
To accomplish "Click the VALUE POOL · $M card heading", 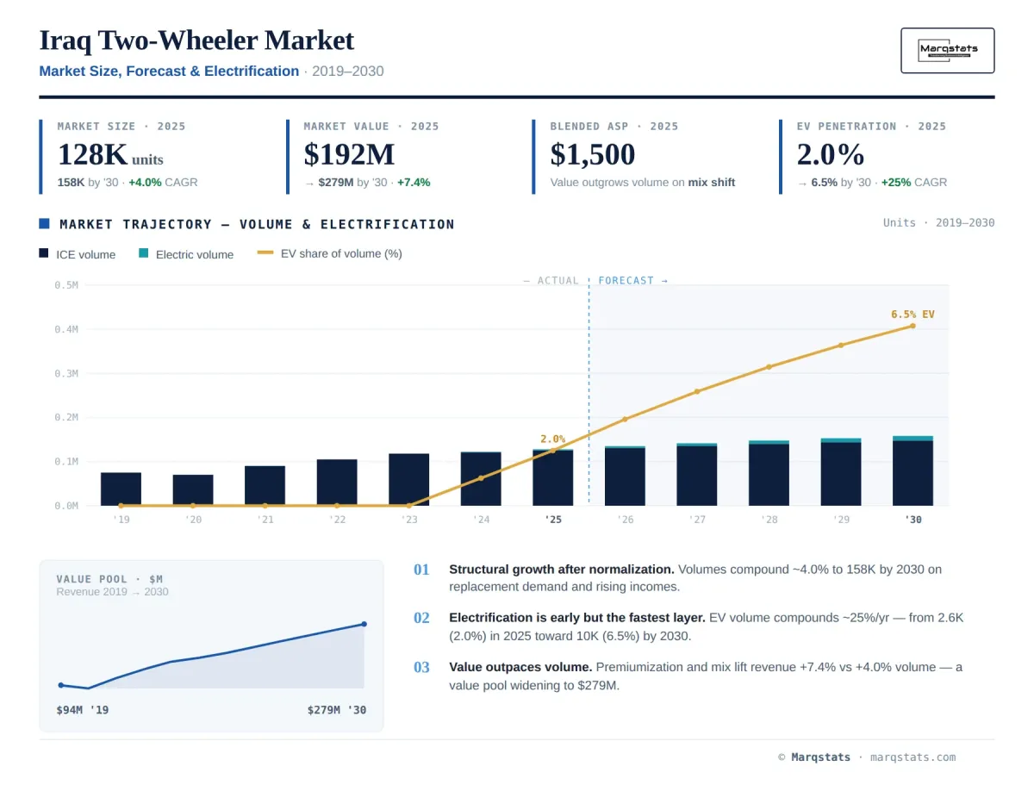I will [109, 579].
